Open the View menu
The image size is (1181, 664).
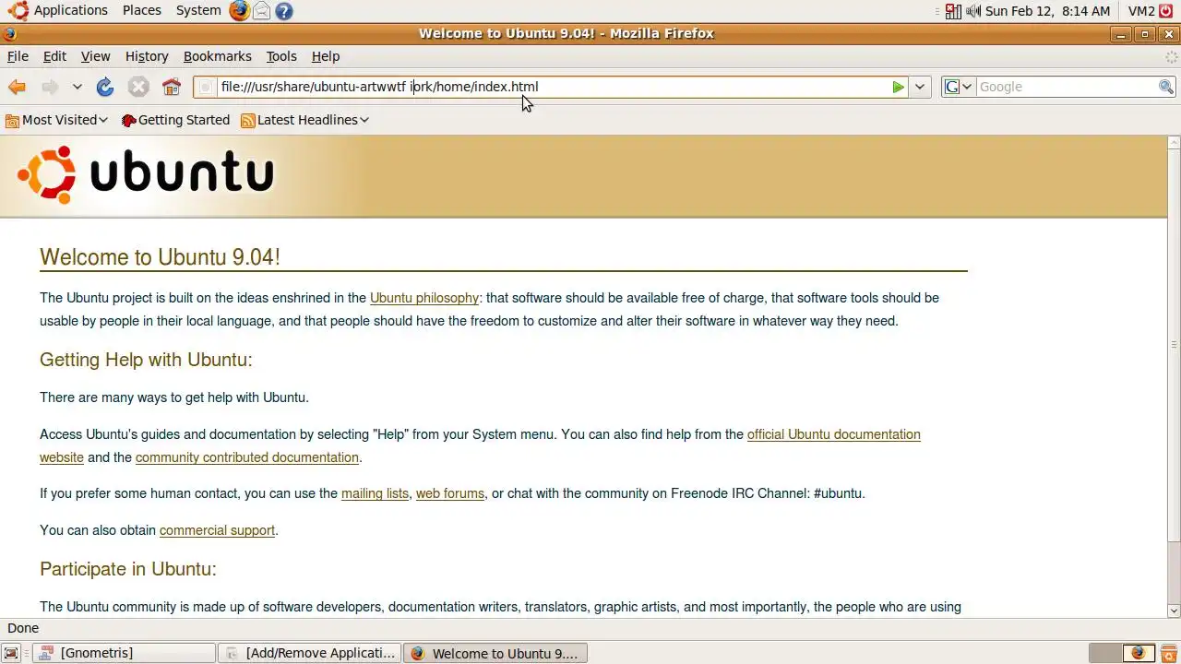(95, 56)
